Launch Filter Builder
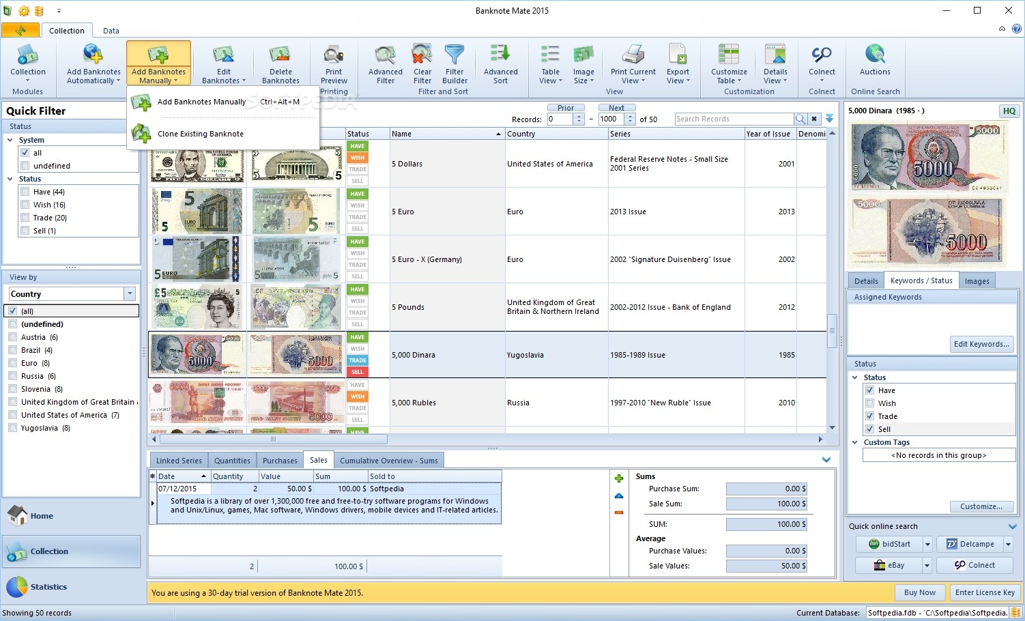1025x621 pixels. (454, 63)
